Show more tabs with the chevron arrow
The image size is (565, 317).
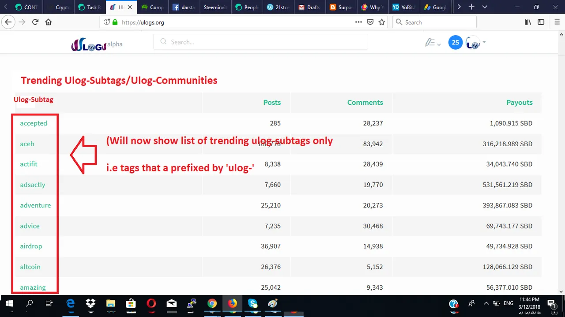coord(459,7)
